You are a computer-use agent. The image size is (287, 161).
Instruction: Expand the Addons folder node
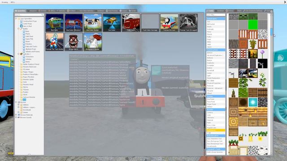pyautogui.click(x=18, y=105)
